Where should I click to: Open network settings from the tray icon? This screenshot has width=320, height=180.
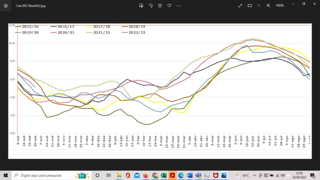(277, 175)
